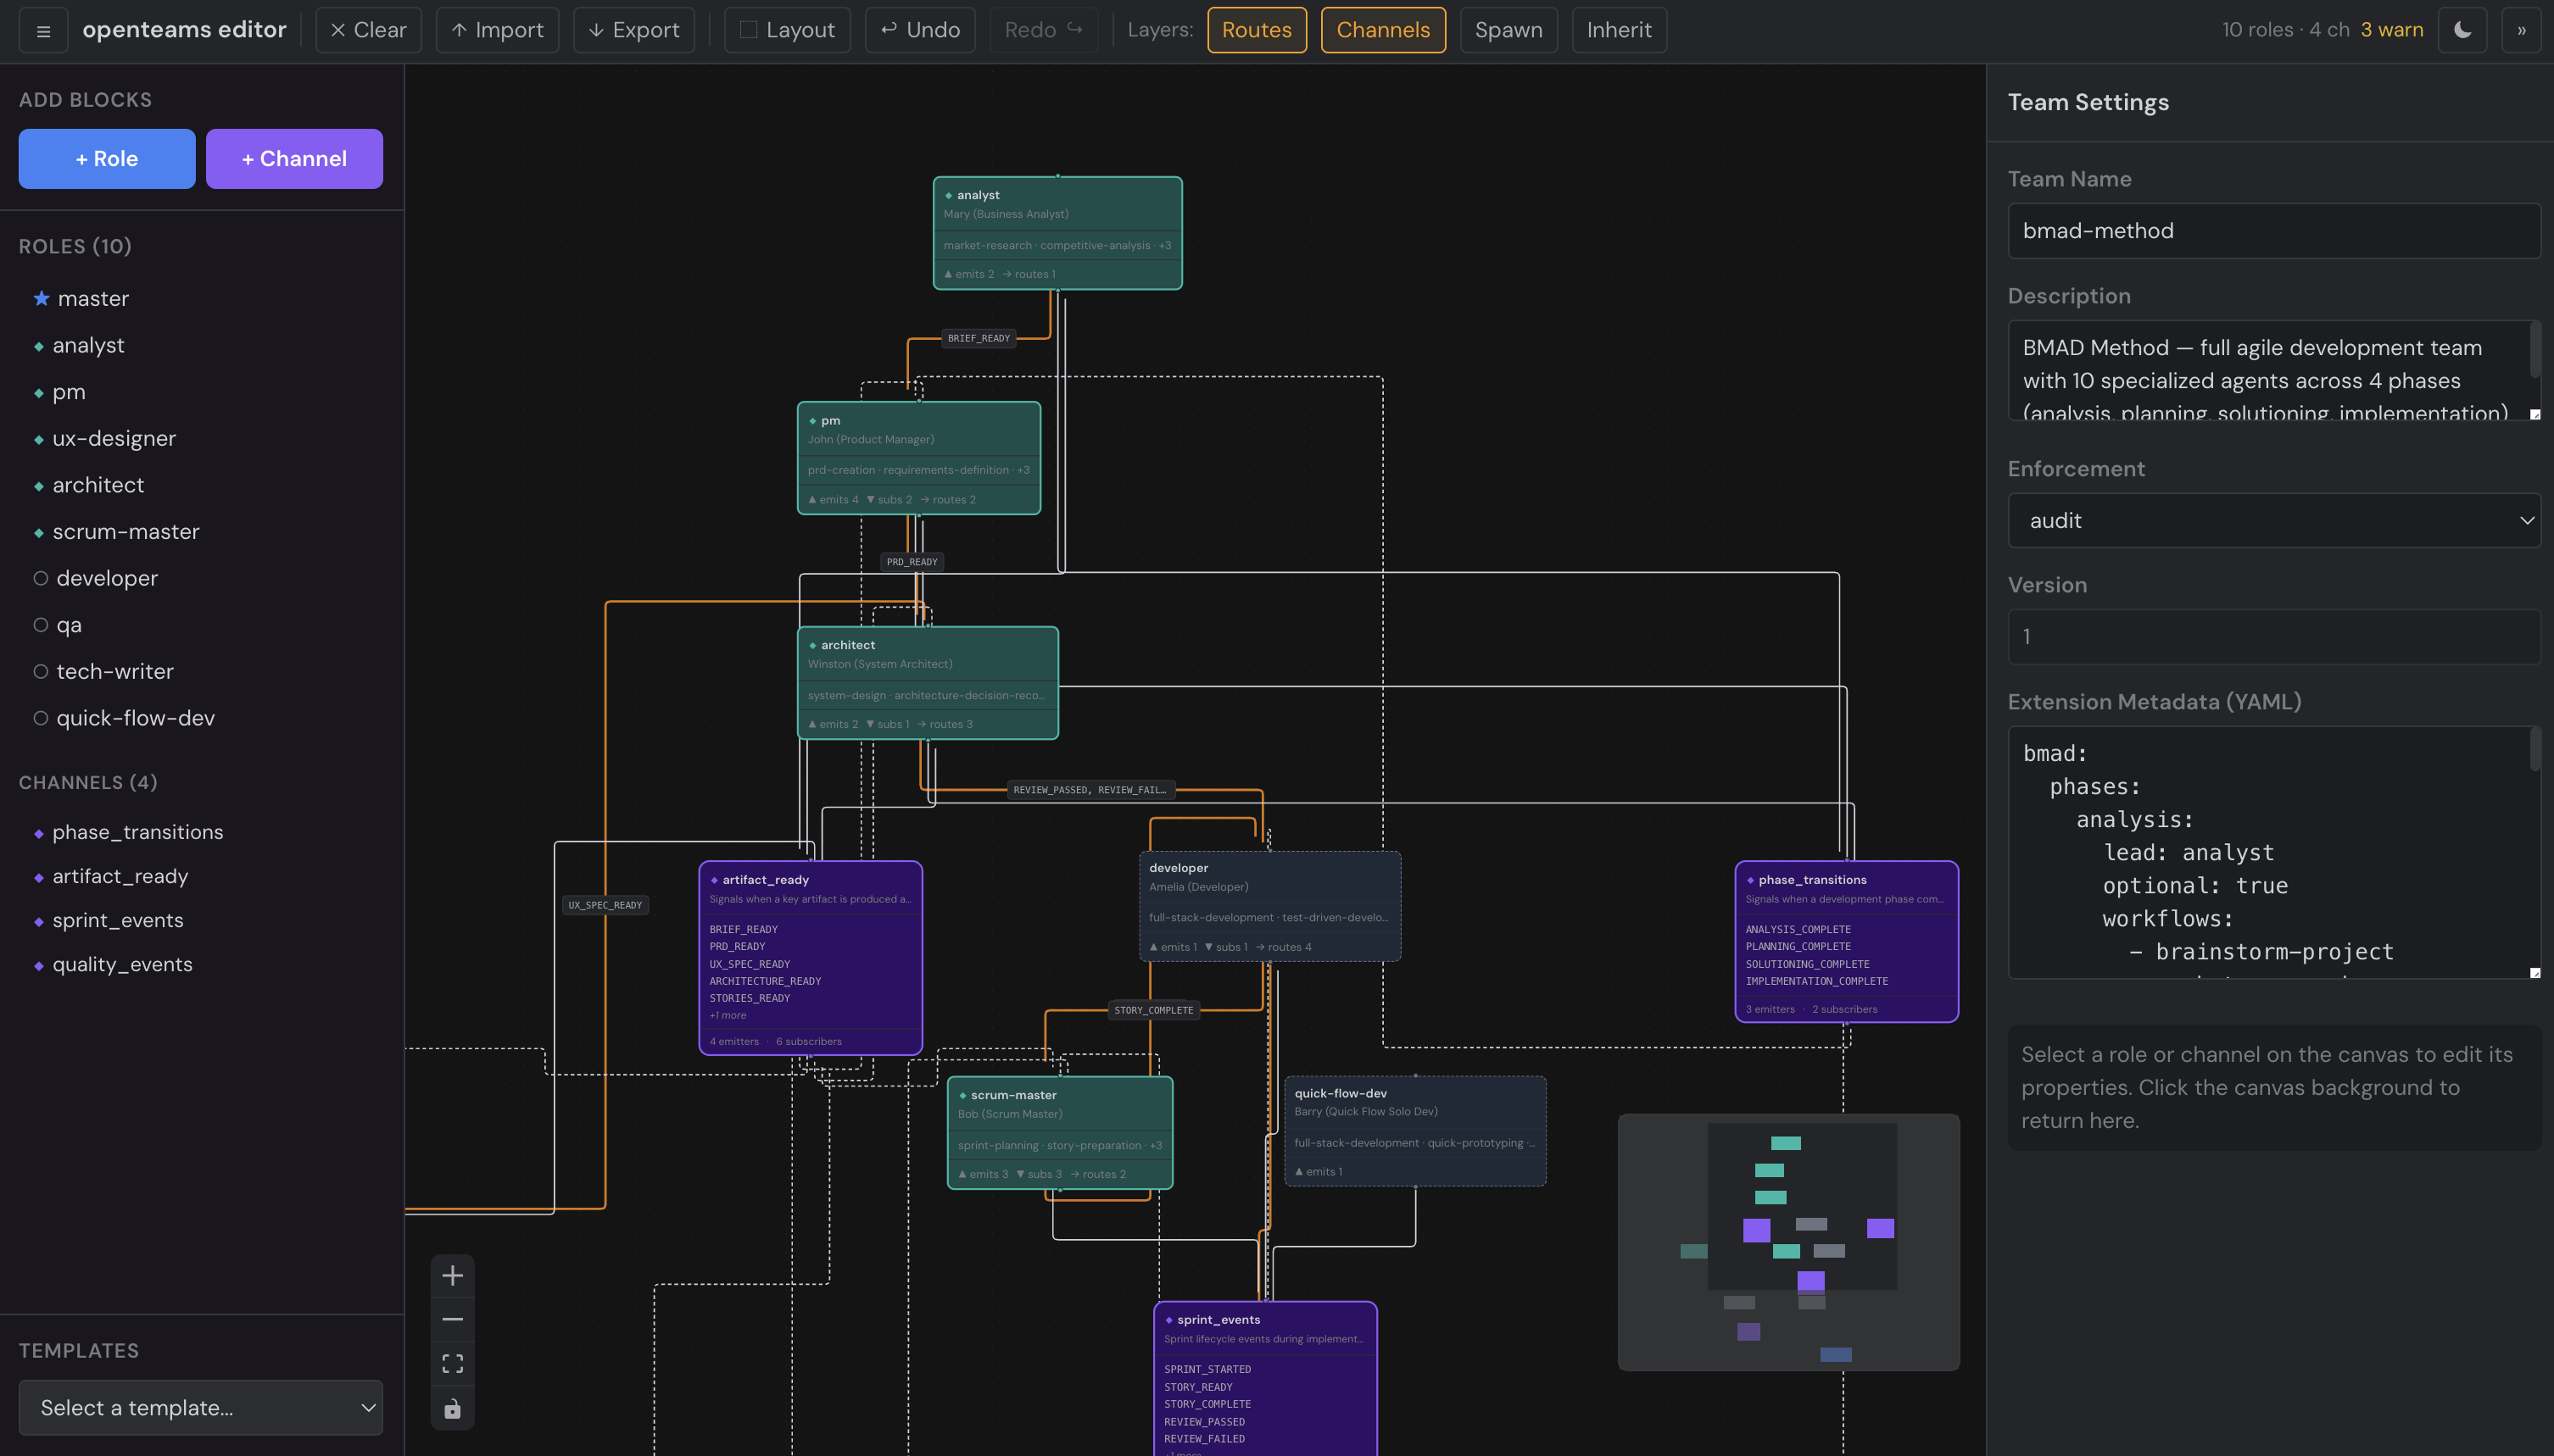
Task: Disable the Channels layer
Action: pos(1382,30)
